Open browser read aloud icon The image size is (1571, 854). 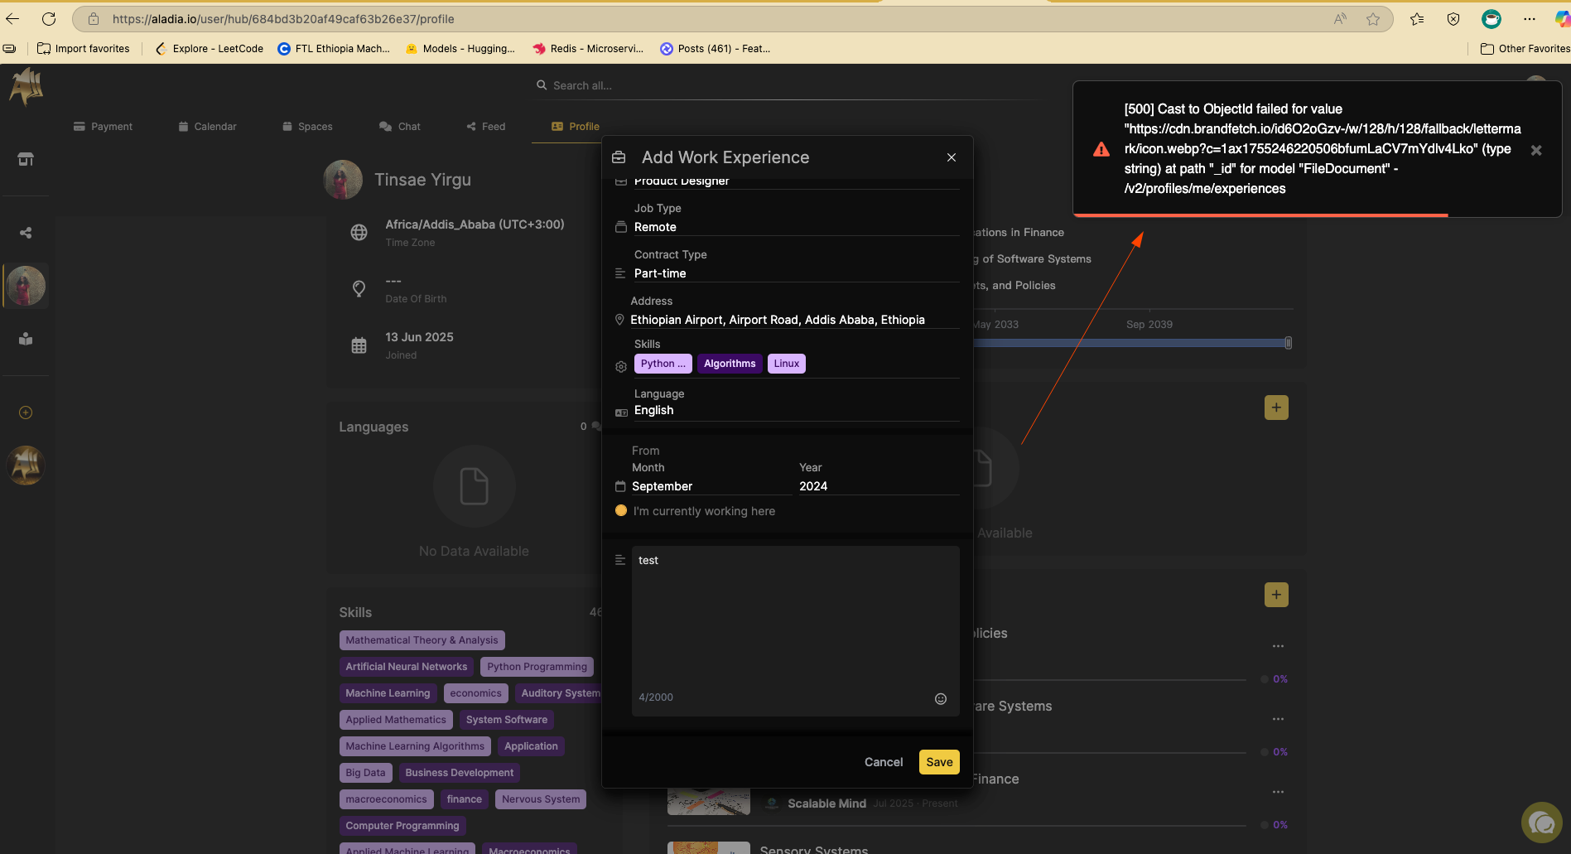1340,19
